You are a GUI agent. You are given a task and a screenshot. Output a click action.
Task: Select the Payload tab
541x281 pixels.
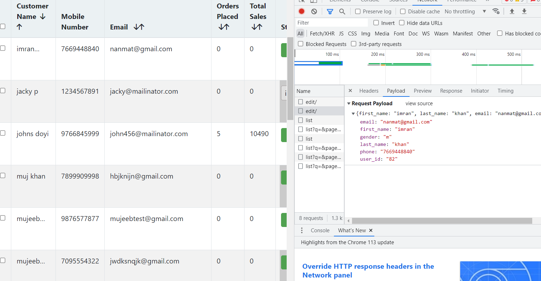point(396,91)
